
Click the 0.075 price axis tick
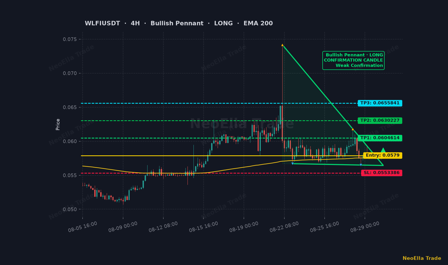(x=70, y=39)
